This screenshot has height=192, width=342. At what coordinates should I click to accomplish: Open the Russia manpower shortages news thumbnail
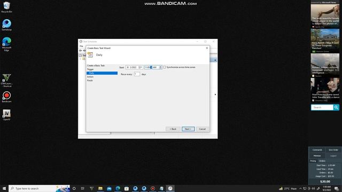pyautogui.click(x=325, y=65)
